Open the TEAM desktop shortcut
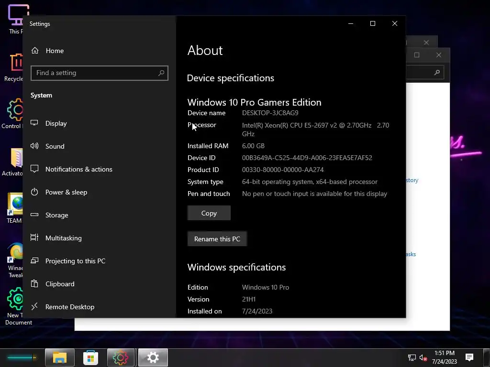The width and height of the screenshot is (490, 367). (14, 208)
